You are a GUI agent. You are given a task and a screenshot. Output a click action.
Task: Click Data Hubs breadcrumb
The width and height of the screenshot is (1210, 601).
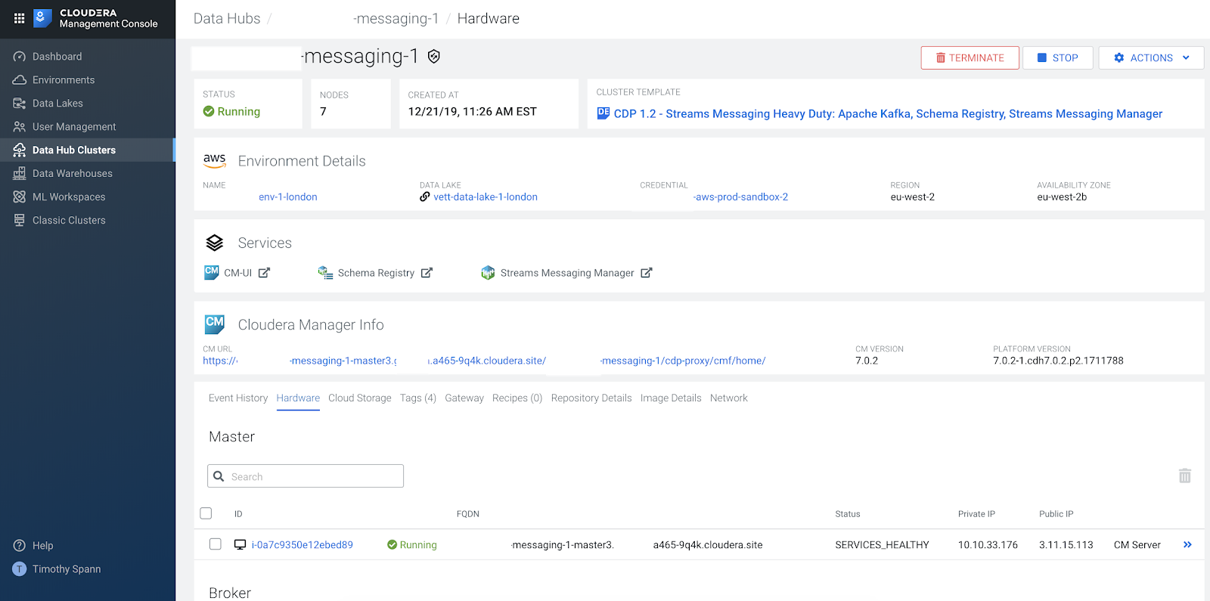point(227,19)
